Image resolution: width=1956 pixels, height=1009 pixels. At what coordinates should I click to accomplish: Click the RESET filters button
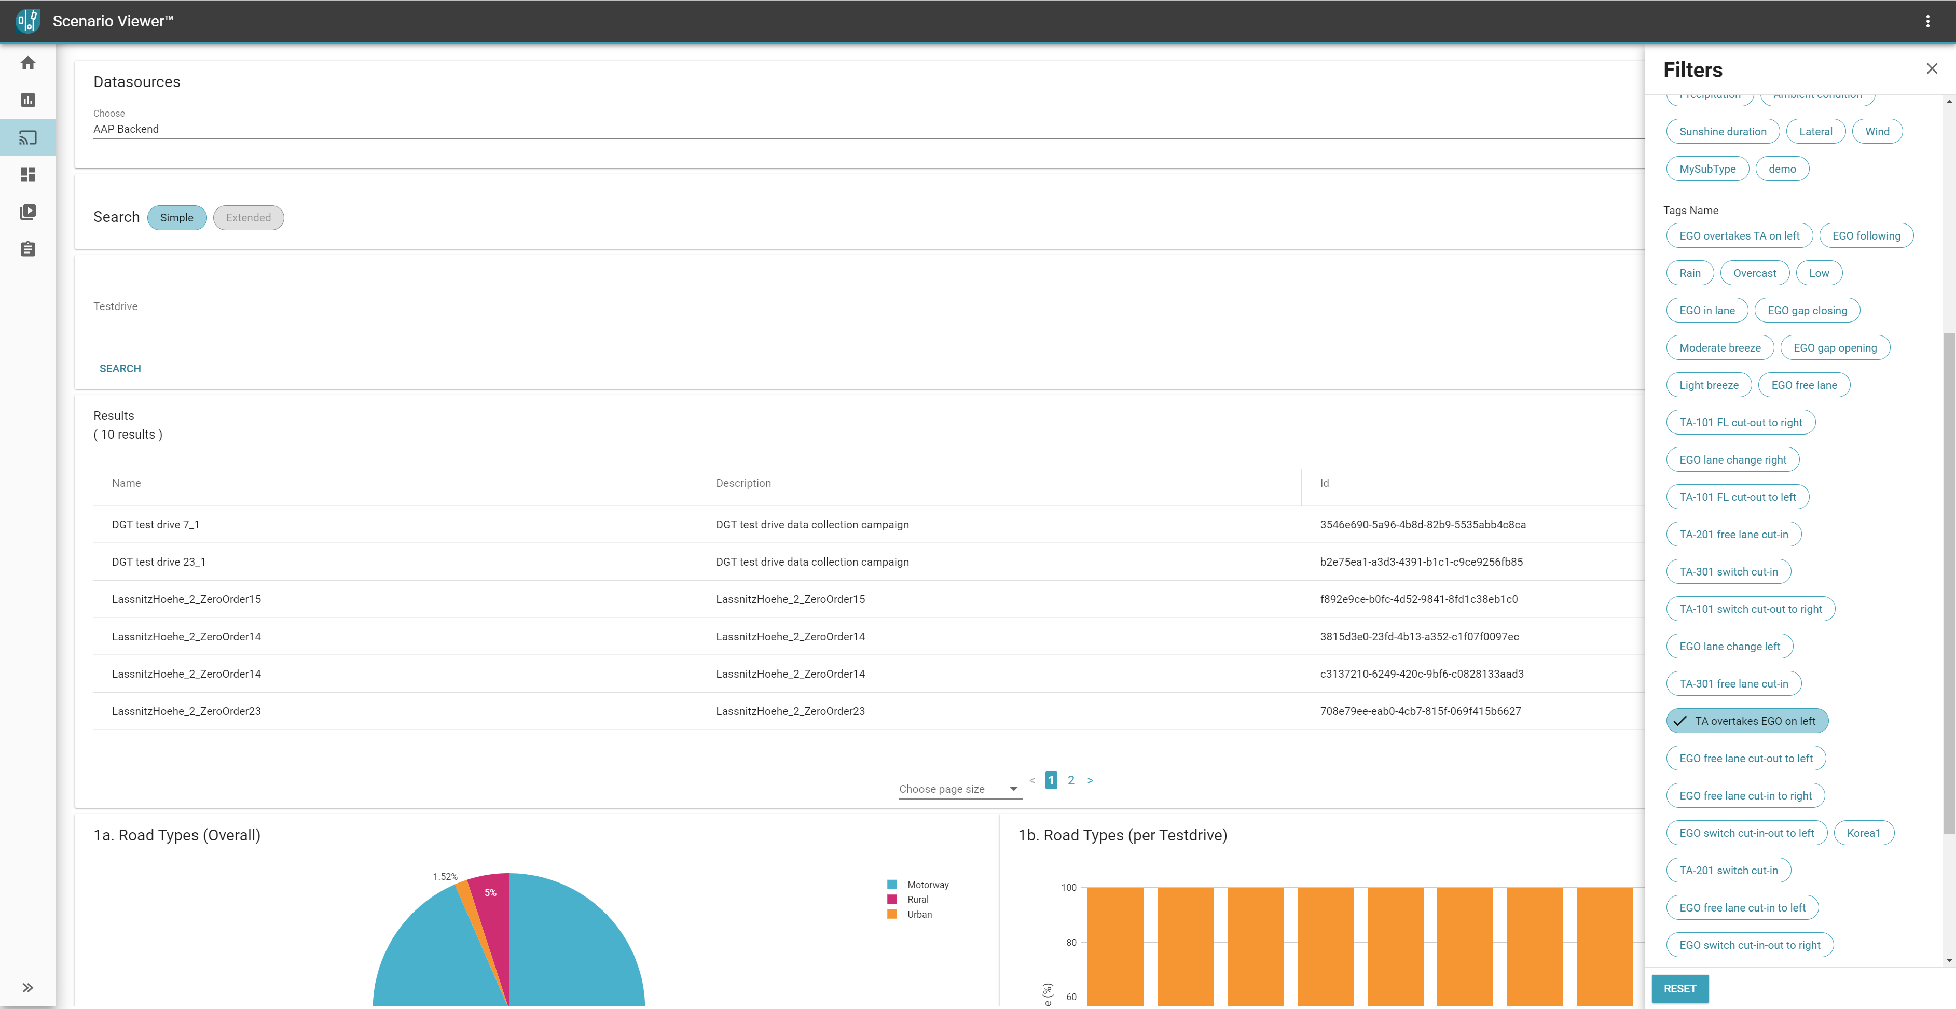pyautogui.click(x=1679, y=988)
